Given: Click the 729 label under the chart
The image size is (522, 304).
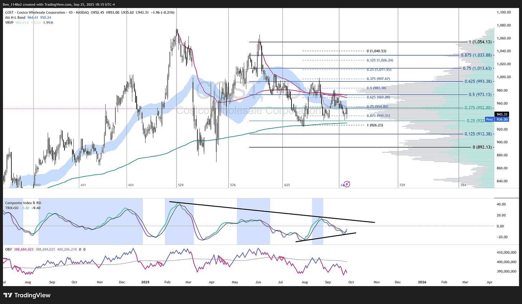Looking at the screenshot, I should (402, 185).
